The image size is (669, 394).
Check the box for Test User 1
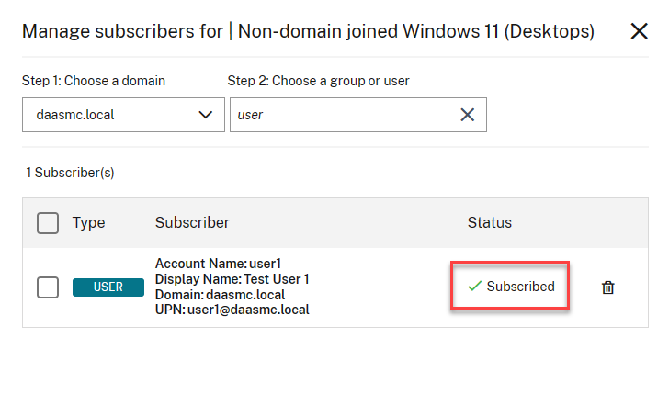pos(48,287)
